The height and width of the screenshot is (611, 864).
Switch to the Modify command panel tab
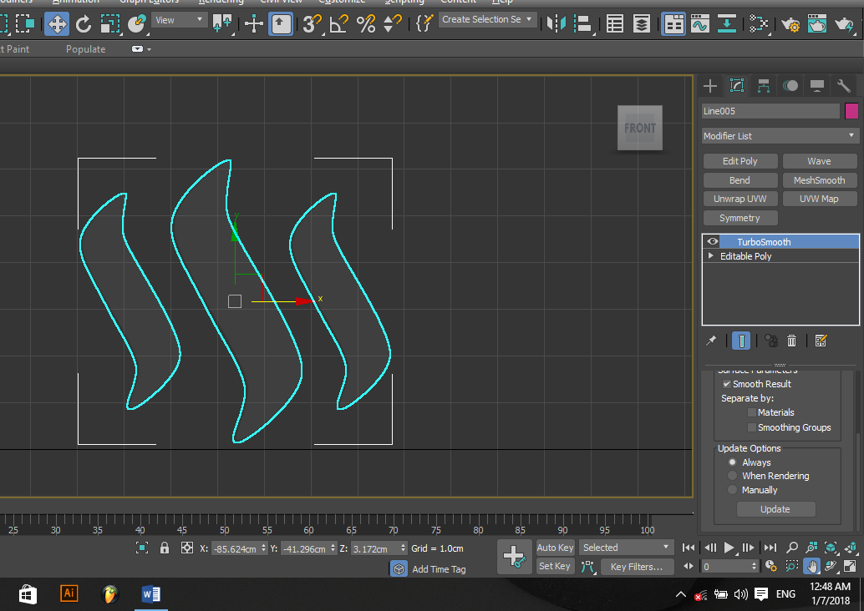737,86
